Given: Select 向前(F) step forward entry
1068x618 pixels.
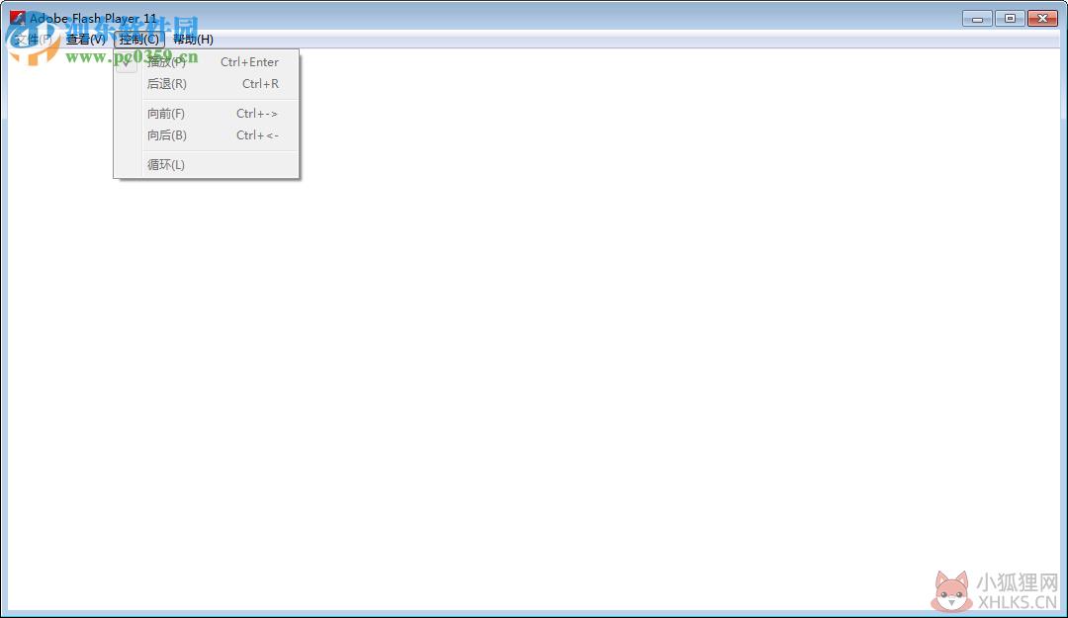Looking at the screenshot, I should (x=207, y=114).
